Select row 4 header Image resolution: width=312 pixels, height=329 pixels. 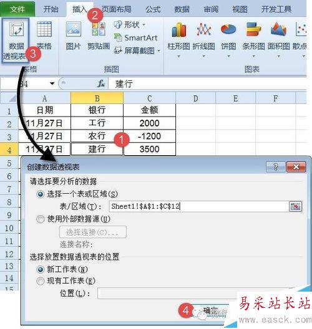pyautogui.click(x=9, y=150)
